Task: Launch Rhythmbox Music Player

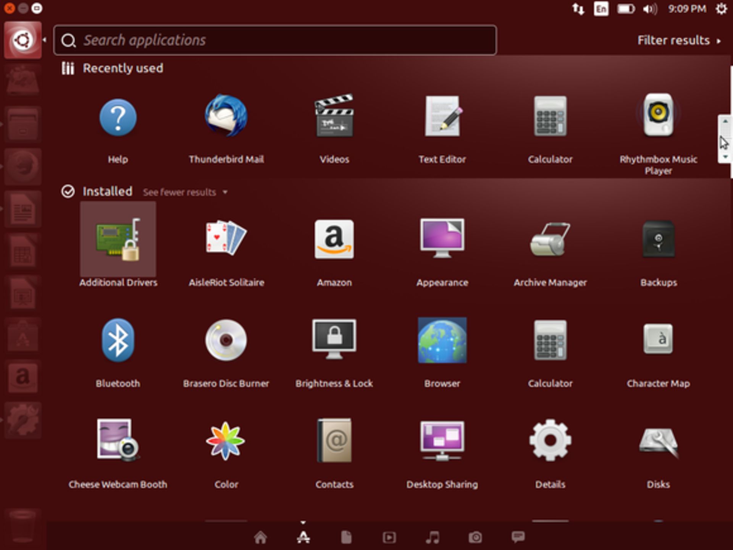Action: [x=658, y=115]
